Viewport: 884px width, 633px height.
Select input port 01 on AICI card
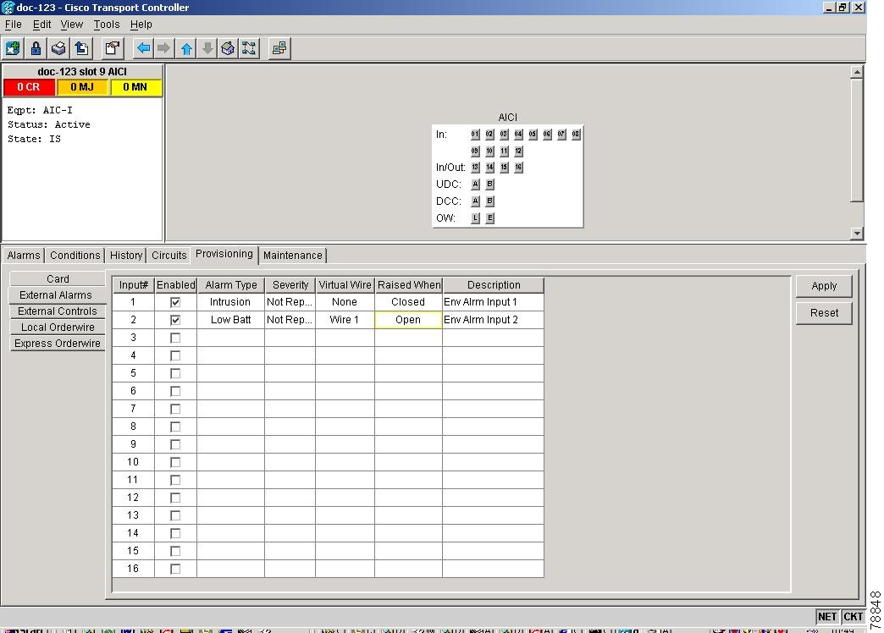(x=475, y=135)
